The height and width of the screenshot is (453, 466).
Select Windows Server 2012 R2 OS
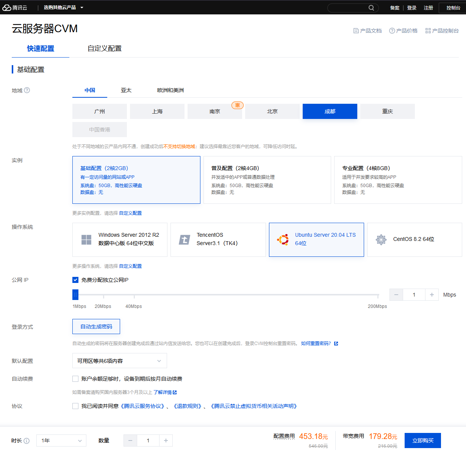120,240
